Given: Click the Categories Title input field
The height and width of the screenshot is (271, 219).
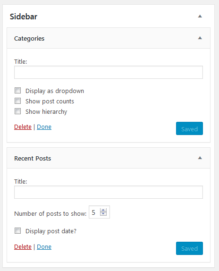Looking at the screenshot, I should [109, 72].
